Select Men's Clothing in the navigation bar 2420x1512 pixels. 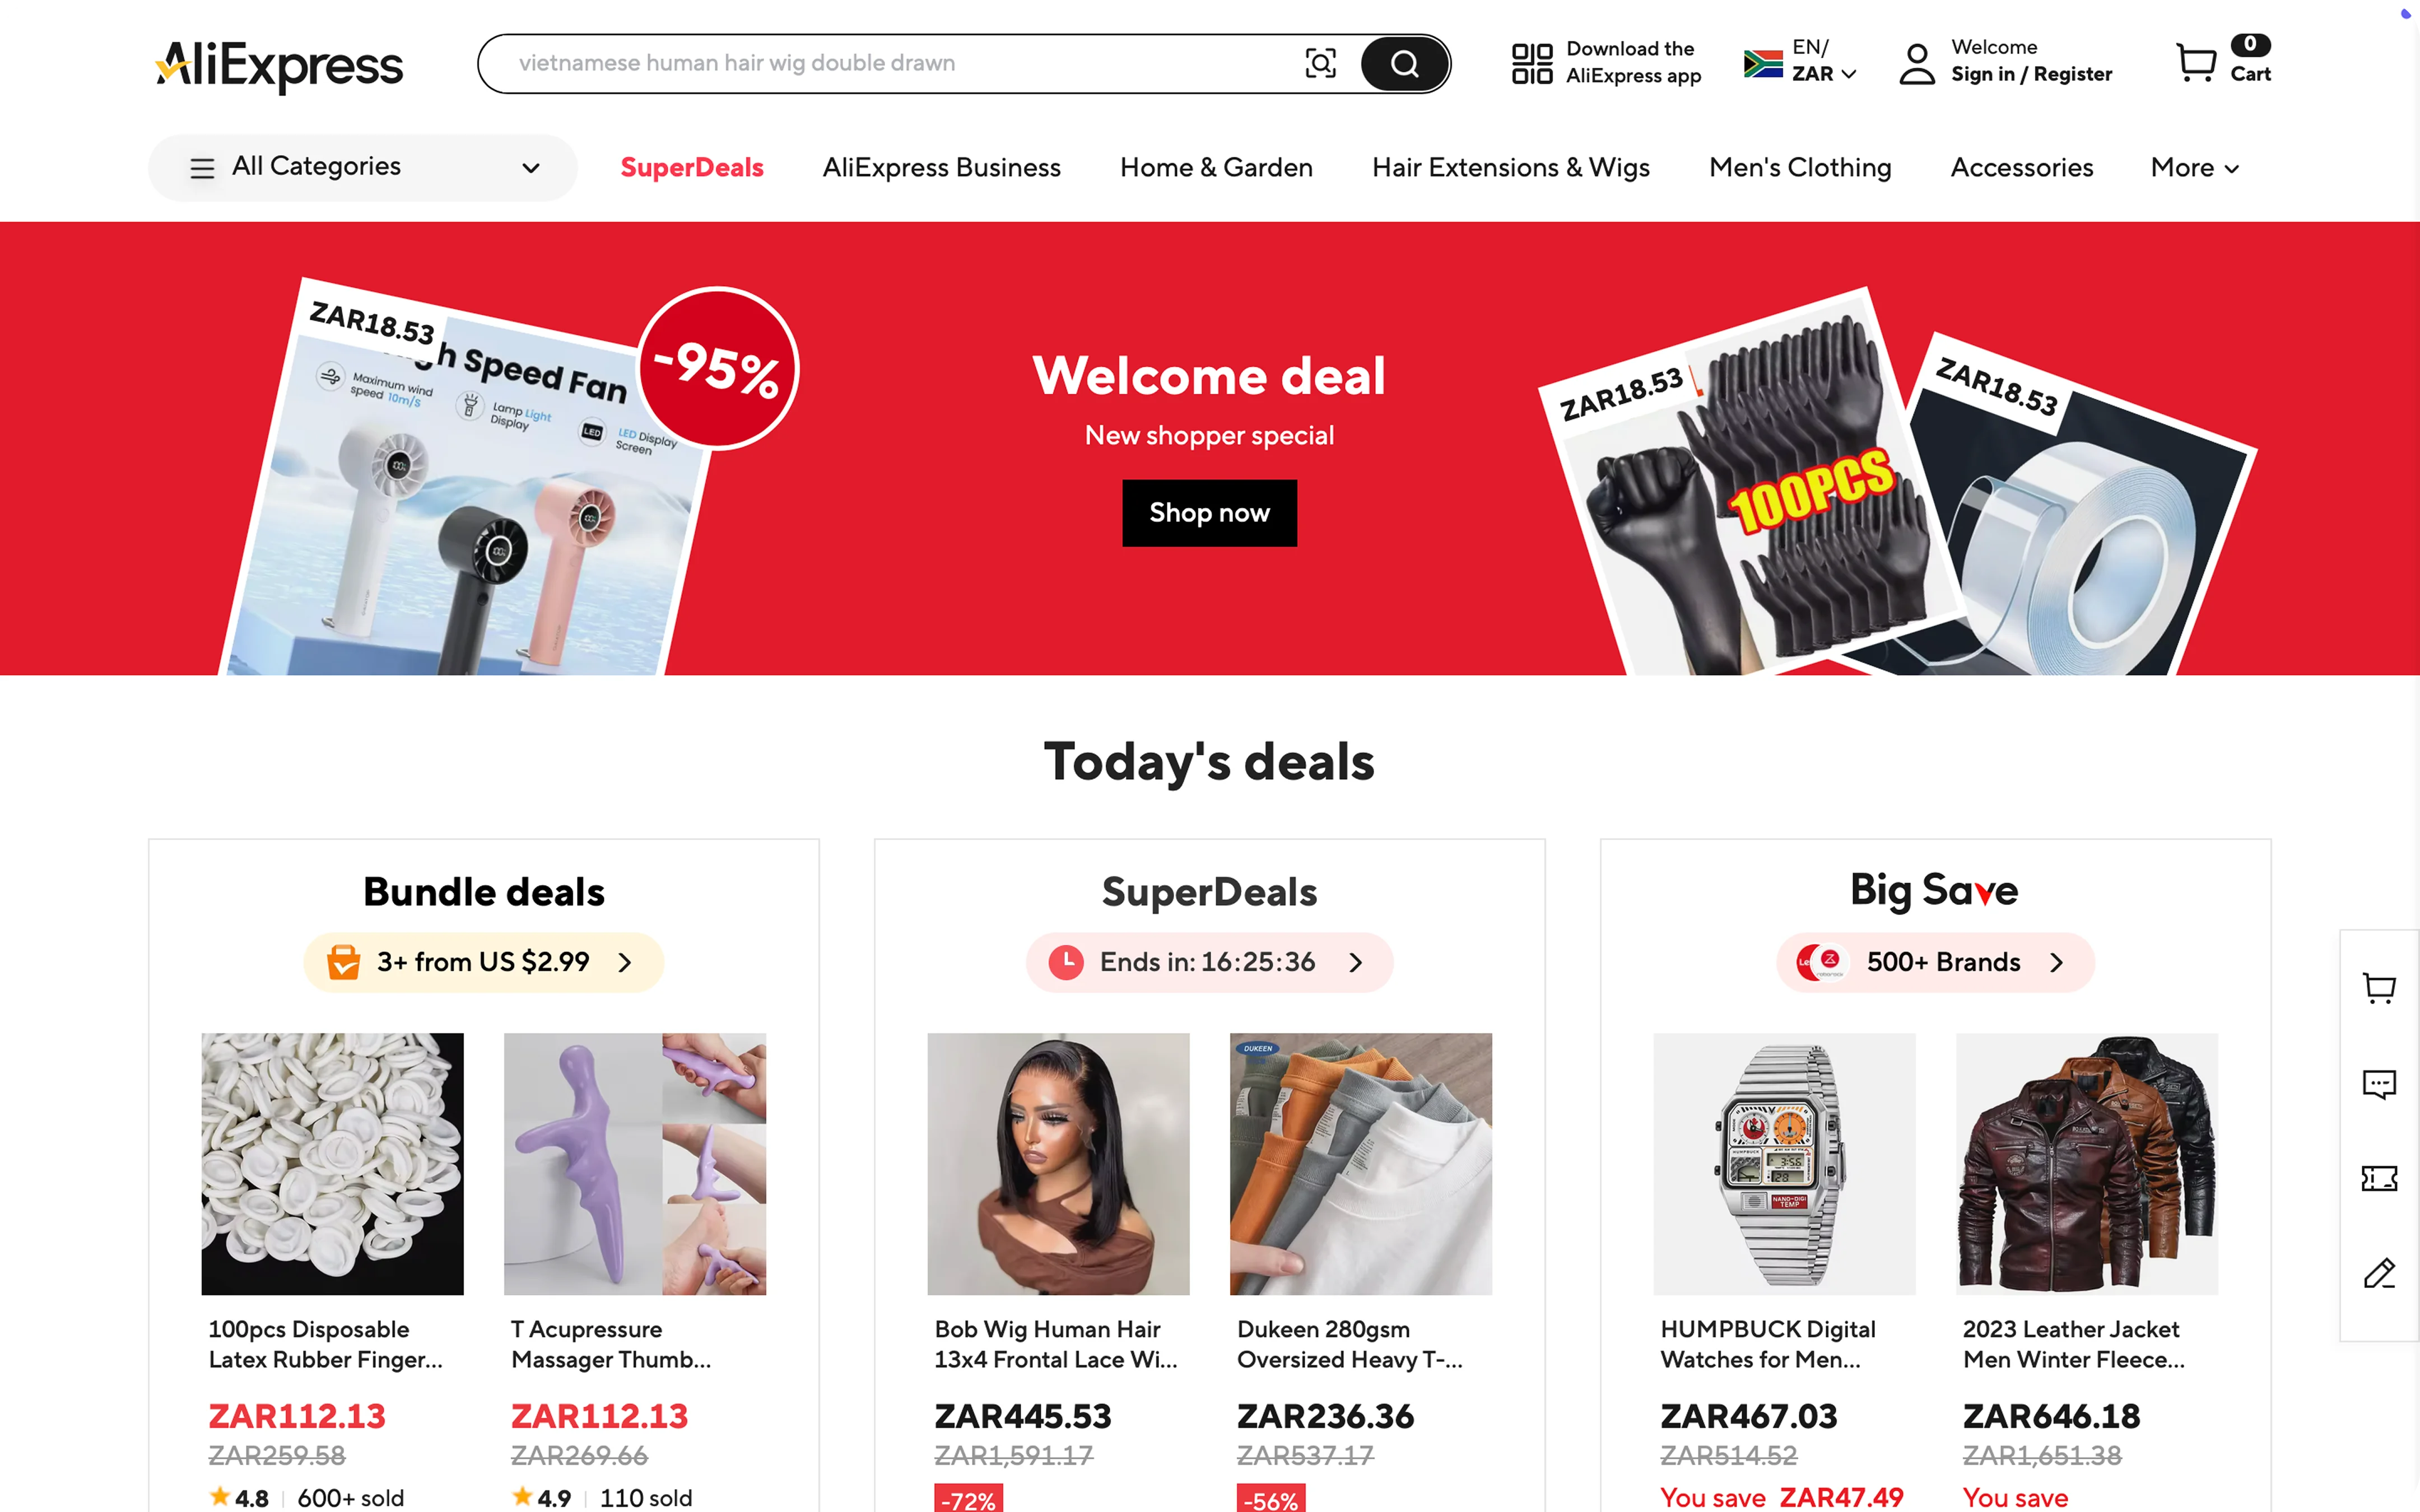[1799, 167]
